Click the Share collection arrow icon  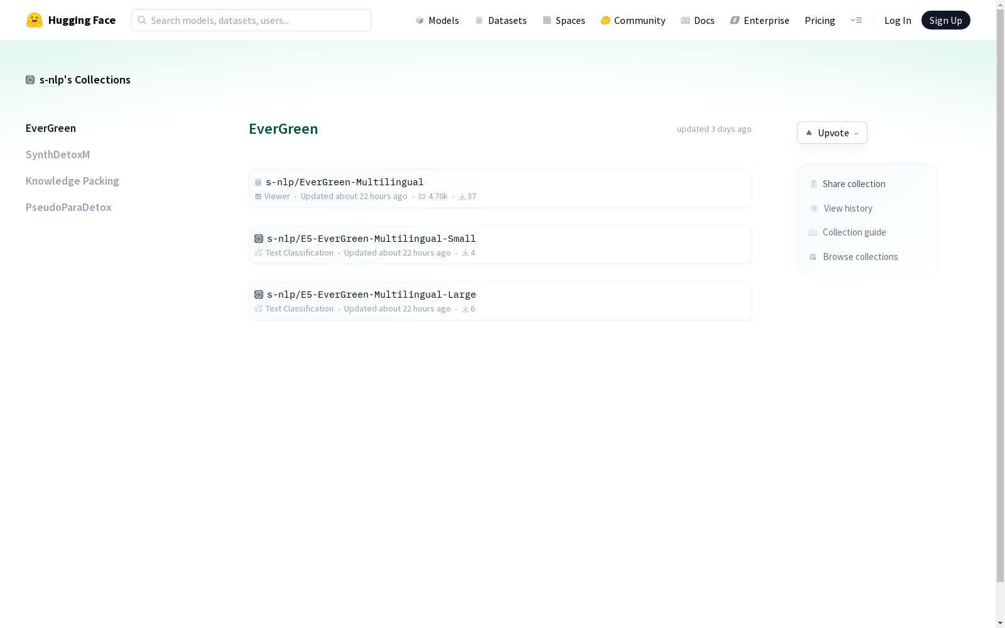[x=813, y=184]
